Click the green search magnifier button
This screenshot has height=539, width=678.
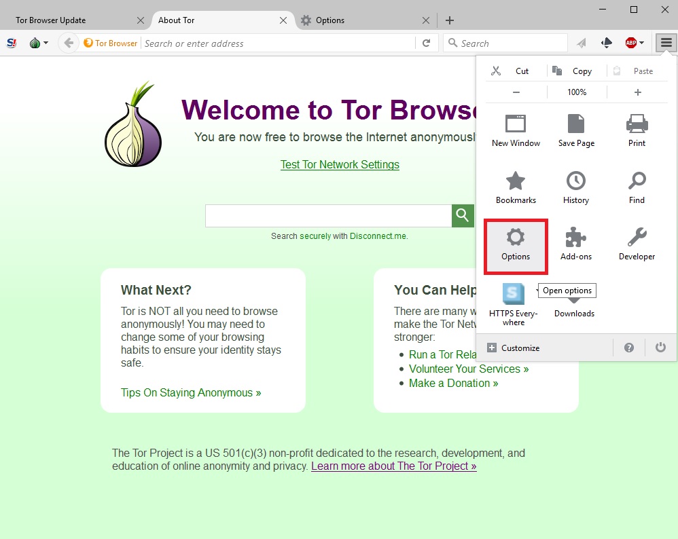[463, 216]
